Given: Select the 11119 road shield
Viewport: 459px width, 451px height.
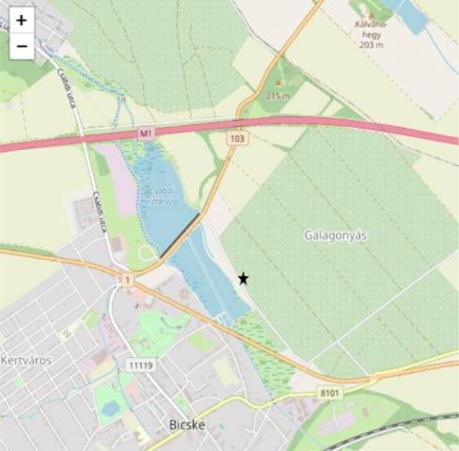Looking at the screenshot, I should pos(141,365).
